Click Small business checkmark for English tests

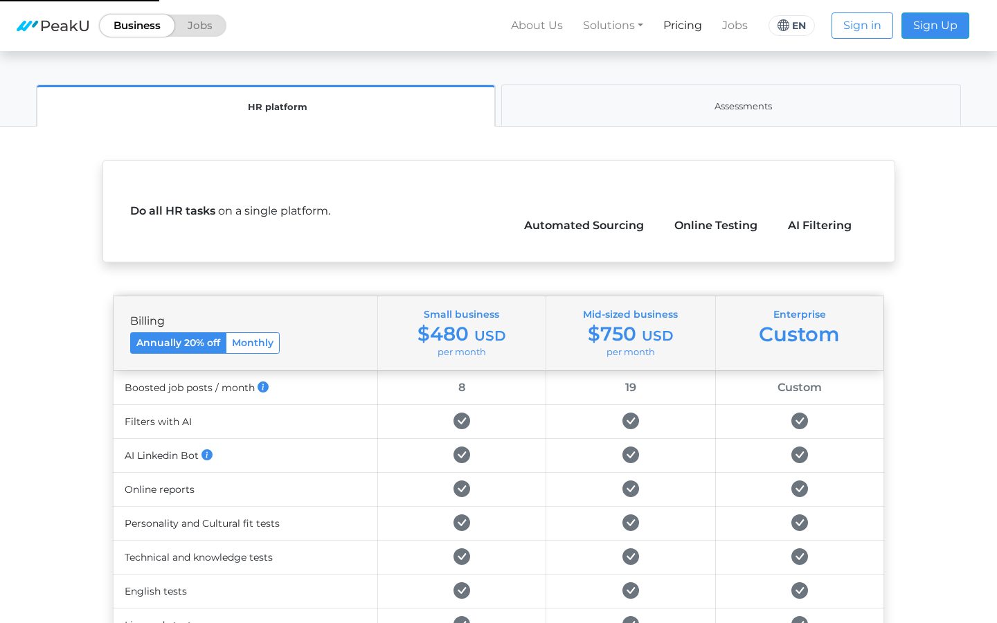click(462, 590)
